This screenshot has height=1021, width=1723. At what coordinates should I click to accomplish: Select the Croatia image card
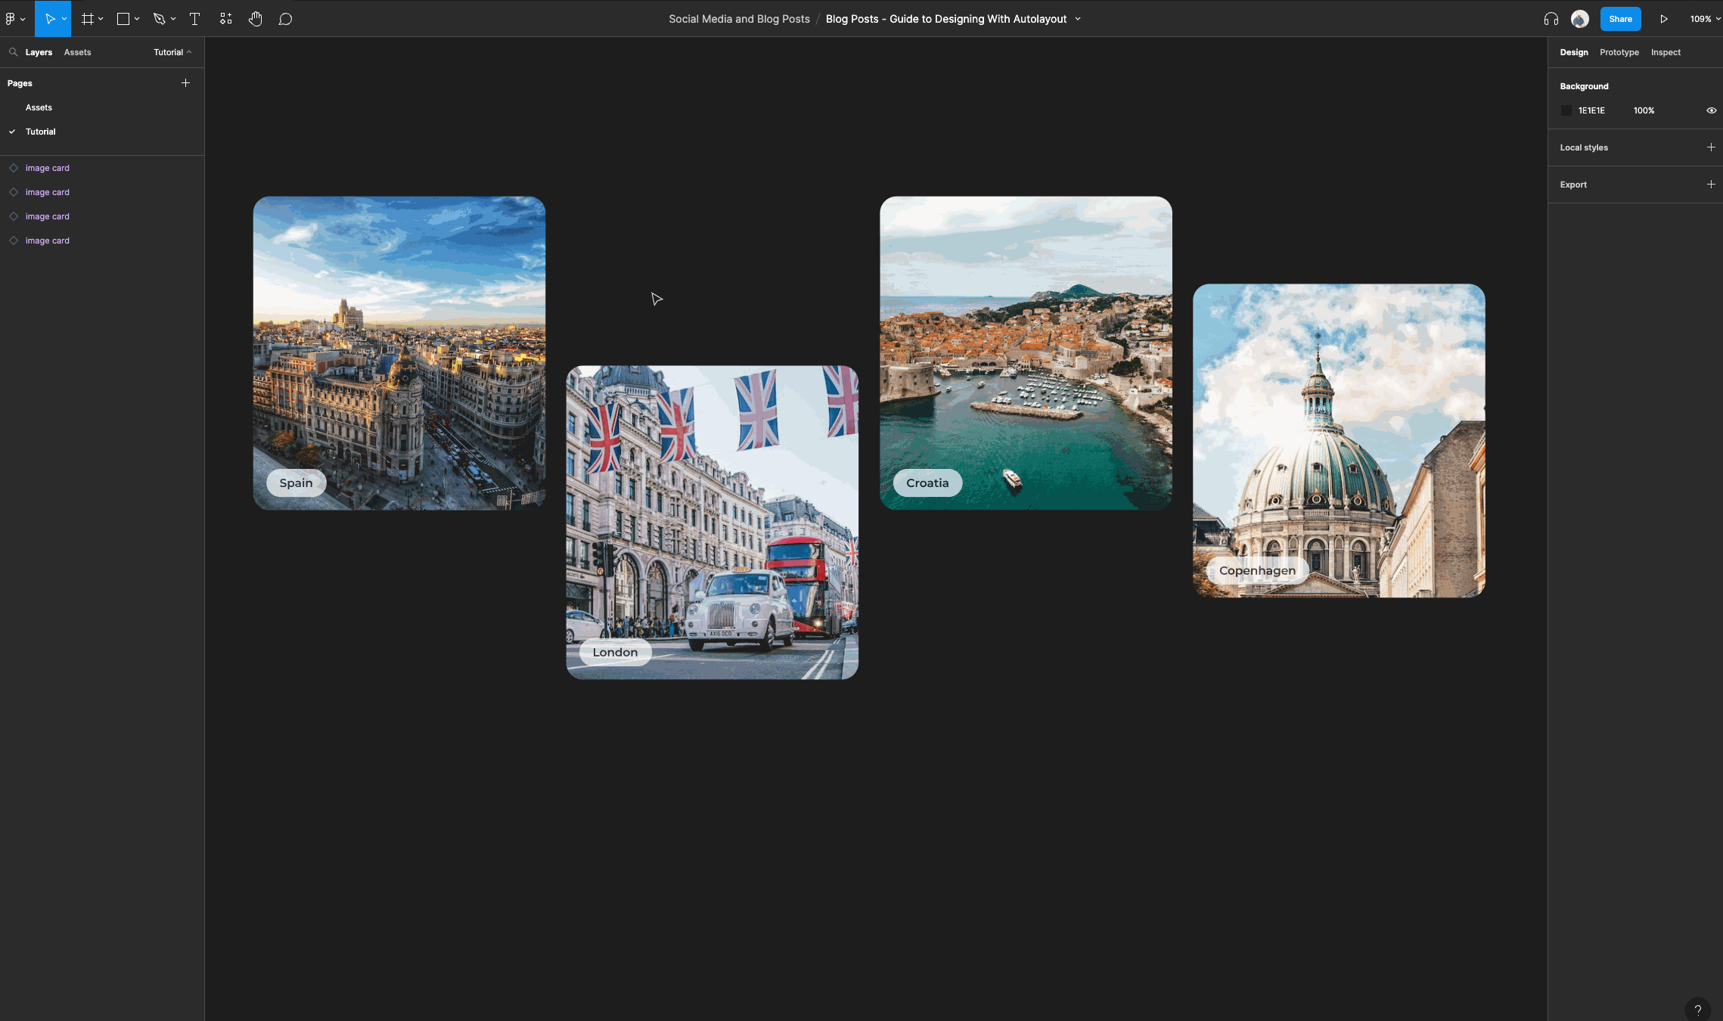(1026, 353)
